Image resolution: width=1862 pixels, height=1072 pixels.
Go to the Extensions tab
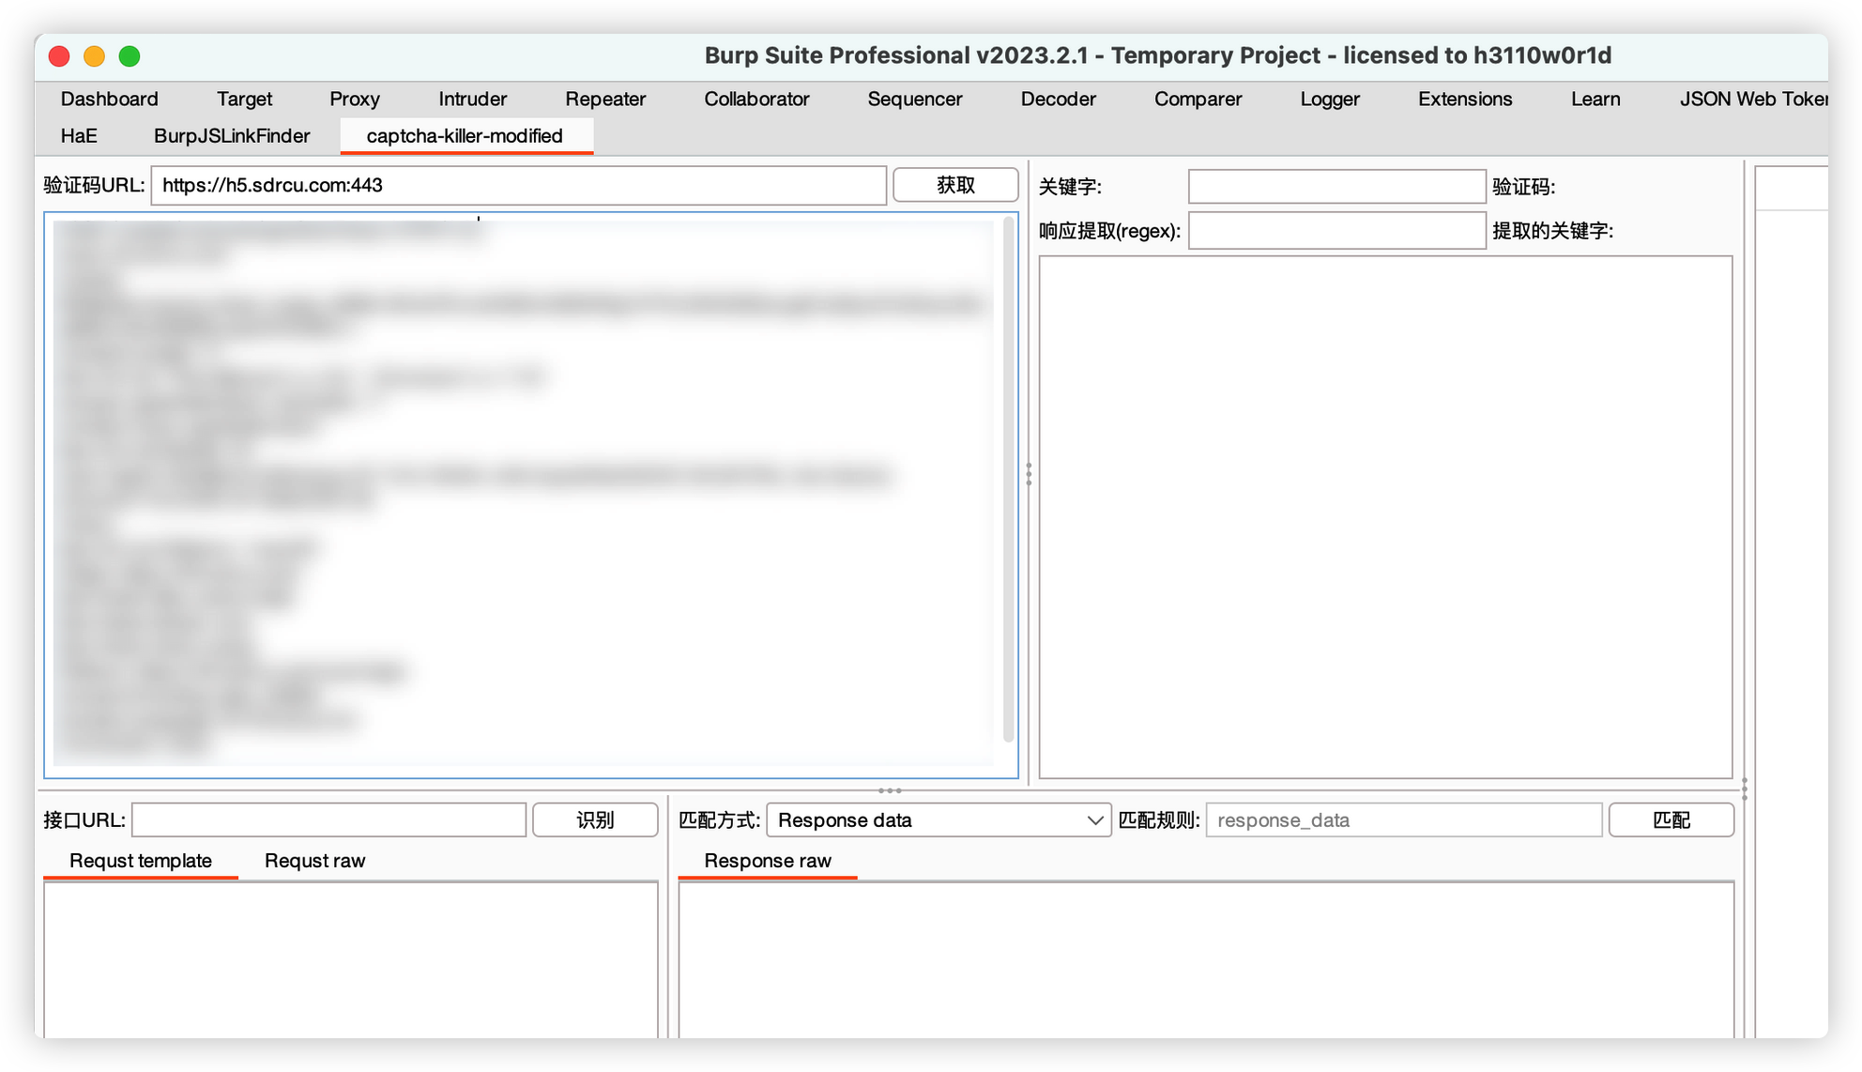coord(1465,99)
